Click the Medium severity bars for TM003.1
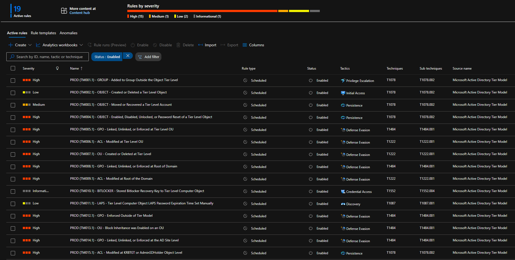 click(x=27, y=105)
